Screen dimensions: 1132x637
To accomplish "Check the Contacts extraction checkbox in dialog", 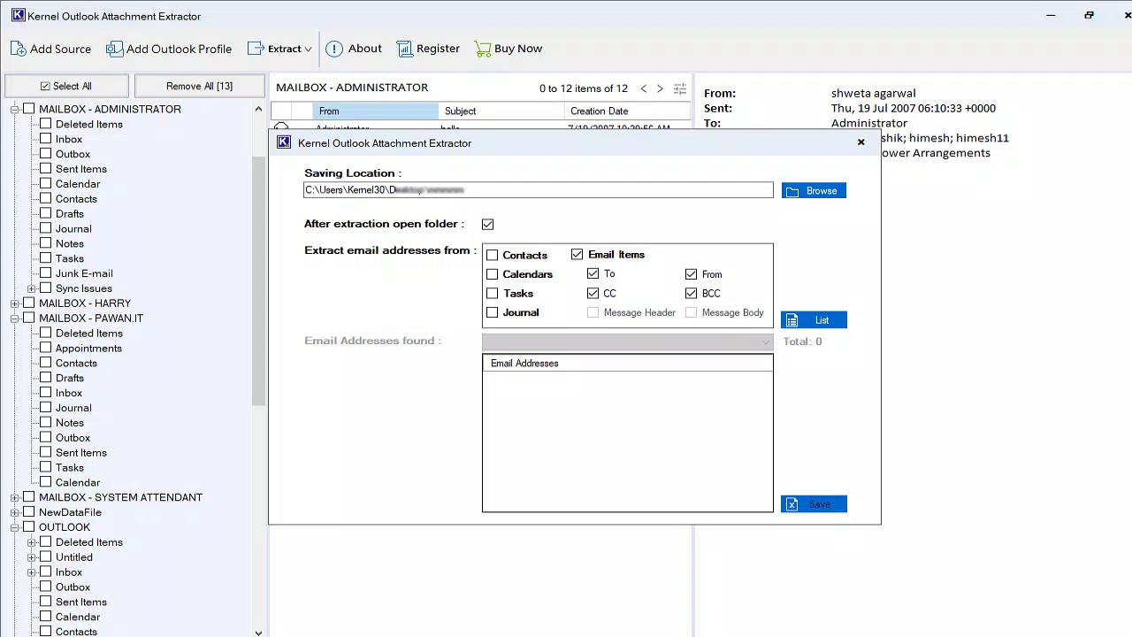I will tap(493, 256).
